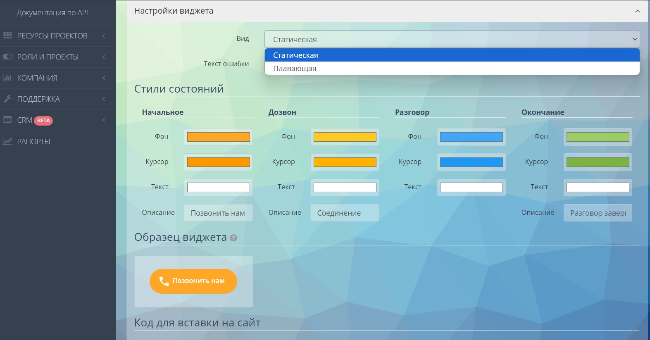The image size is (650, 340).
Task: Click the Настройки виджета panel title
Action: pos(174,11)
